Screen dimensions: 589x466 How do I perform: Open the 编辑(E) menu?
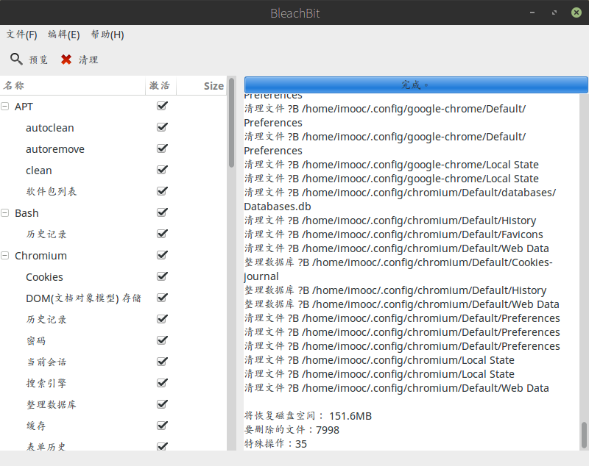point(64,35)
